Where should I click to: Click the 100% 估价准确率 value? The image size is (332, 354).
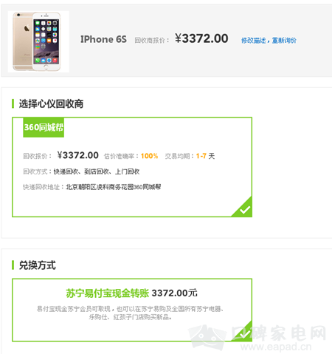(x=149, y=156)
